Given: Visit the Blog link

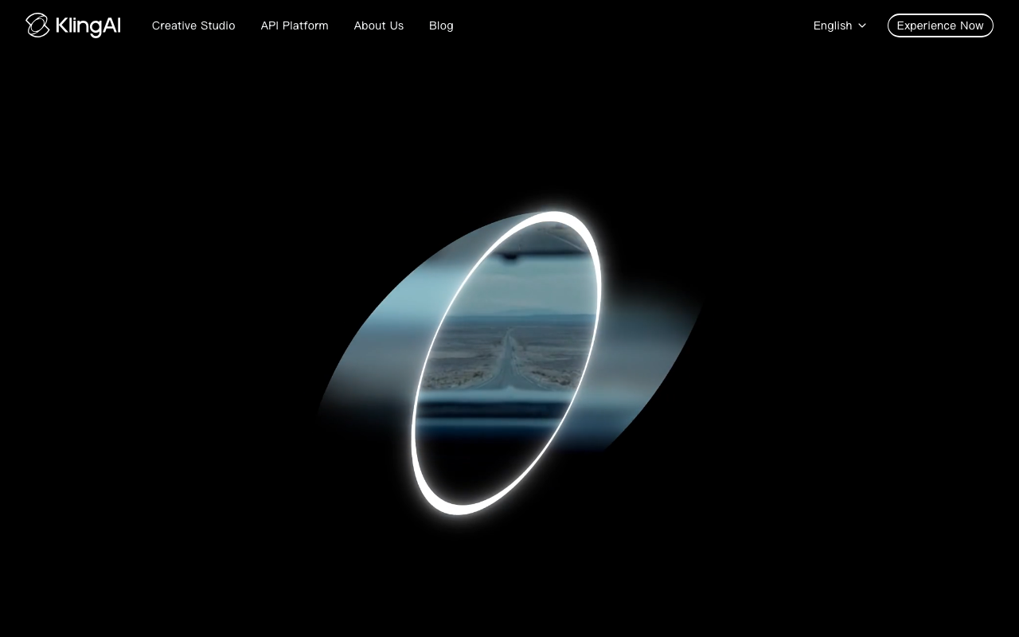Looking at the screenshot, I should pyautogui.click(x=441, y=25).
